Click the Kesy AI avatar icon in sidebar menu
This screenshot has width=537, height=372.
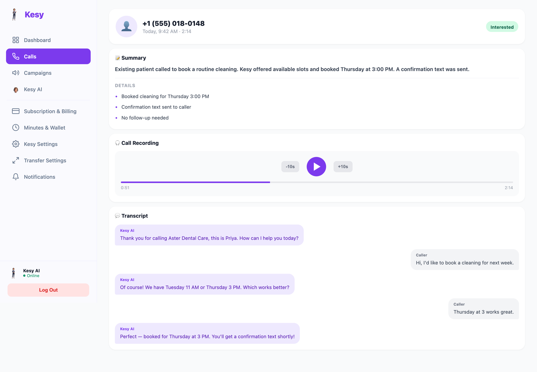(16, 90)
